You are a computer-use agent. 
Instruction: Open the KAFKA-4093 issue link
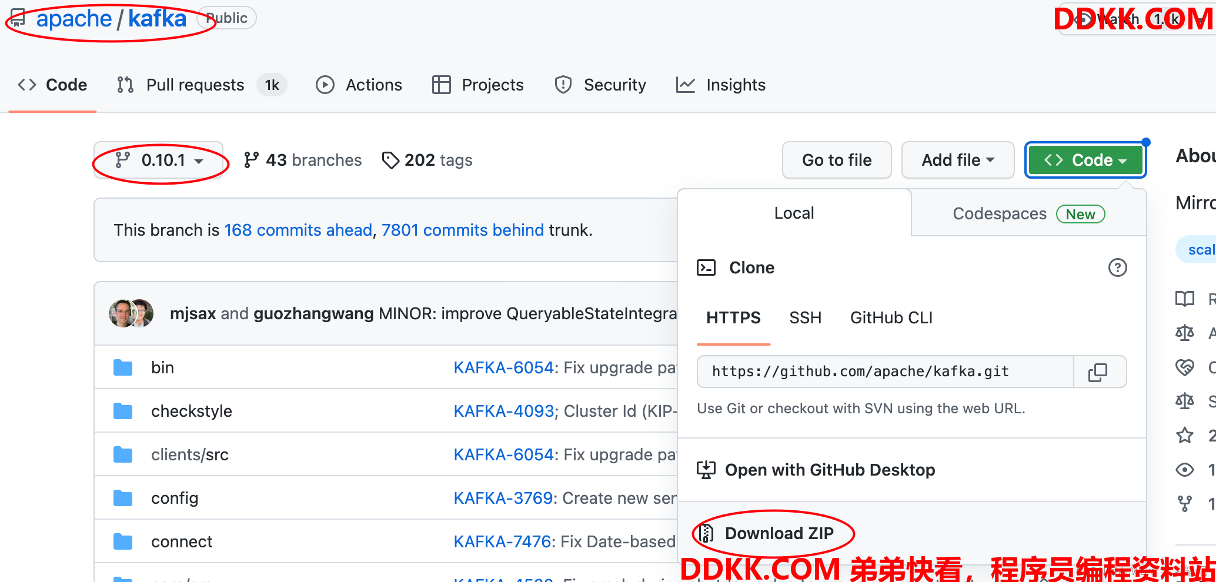[504, 411]
